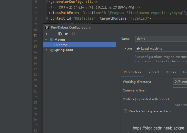Add new run configuration with plus icon
Image resolution: width=187 pixels, height=133 pixels.
click(47, 34)
